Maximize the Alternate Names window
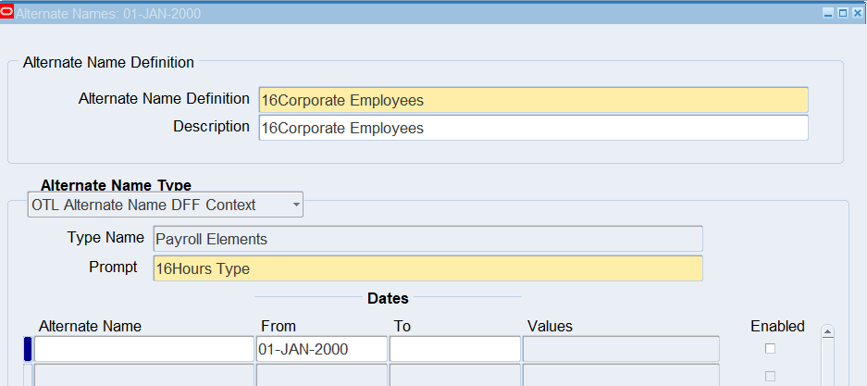Image resolution: width=867 pixels, height=386 pixels. click(843, 13)
